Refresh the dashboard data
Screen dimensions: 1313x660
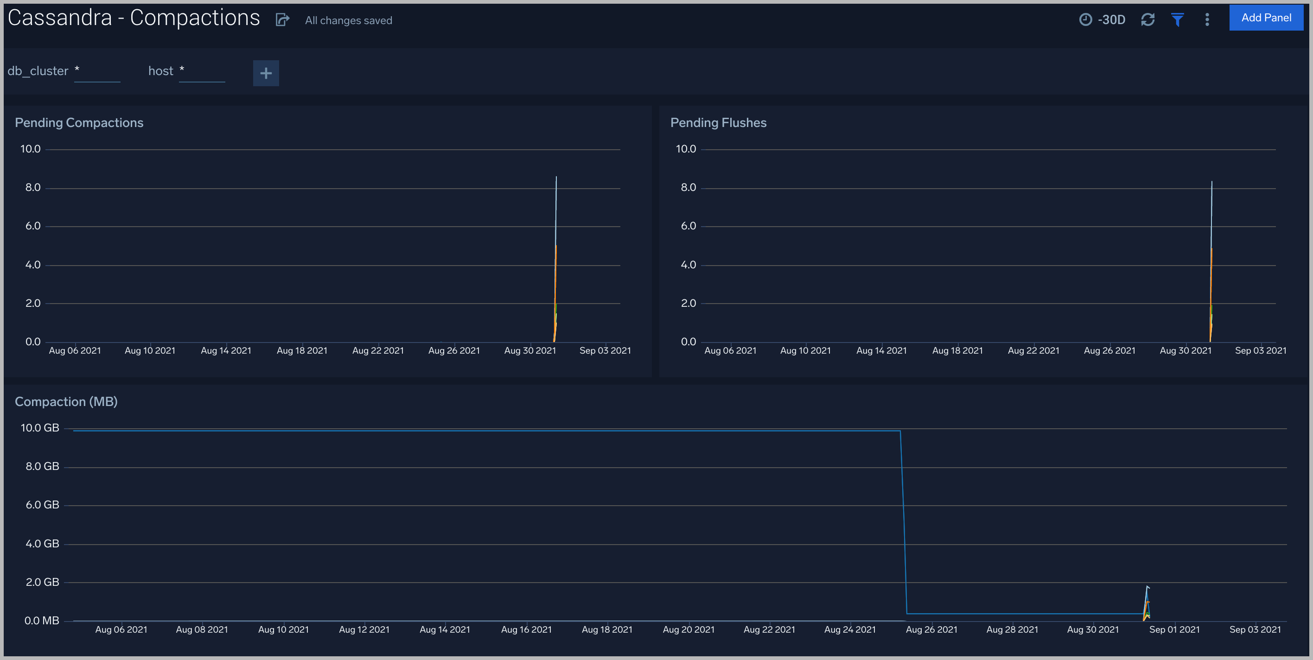point(1148,19)
